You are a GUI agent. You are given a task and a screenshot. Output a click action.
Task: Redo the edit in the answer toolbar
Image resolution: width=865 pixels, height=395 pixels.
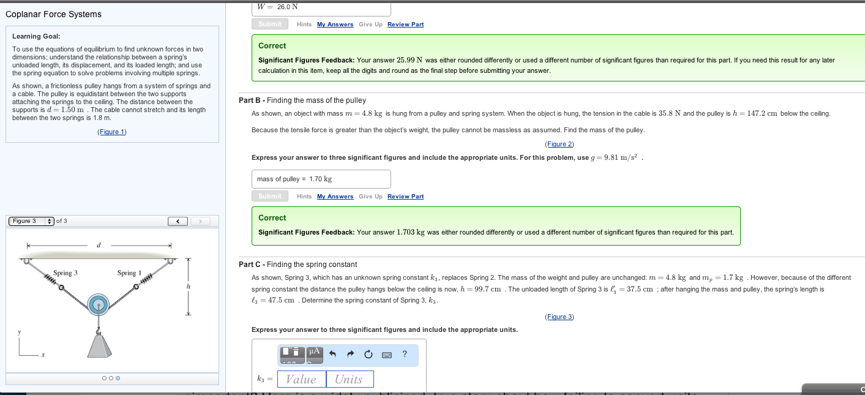[350, 354]
